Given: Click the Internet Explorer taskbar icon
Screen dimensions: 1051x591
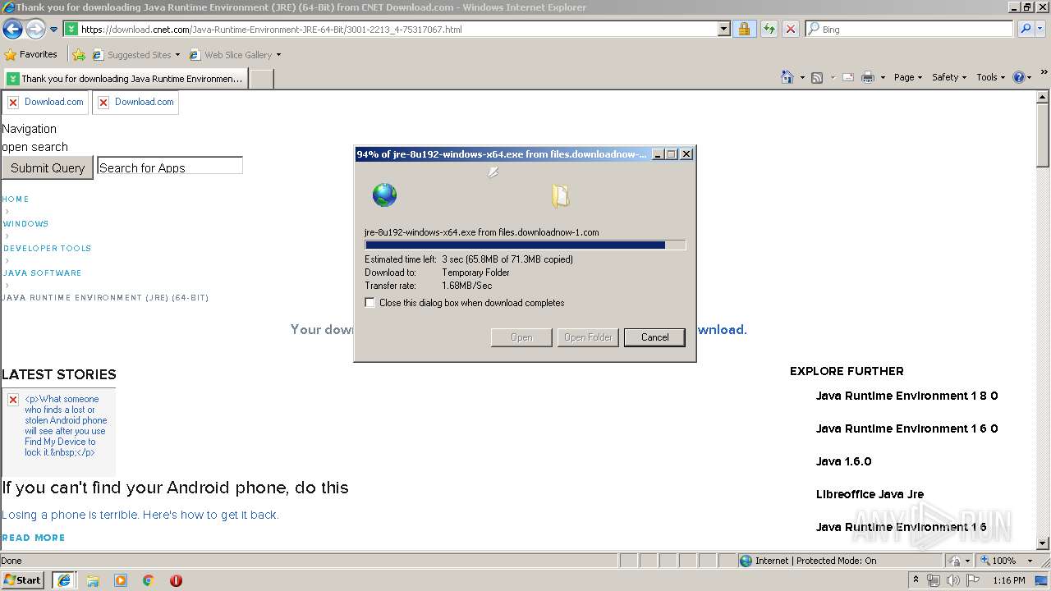Looking at the screenshot, I should [x=63, y=580].
